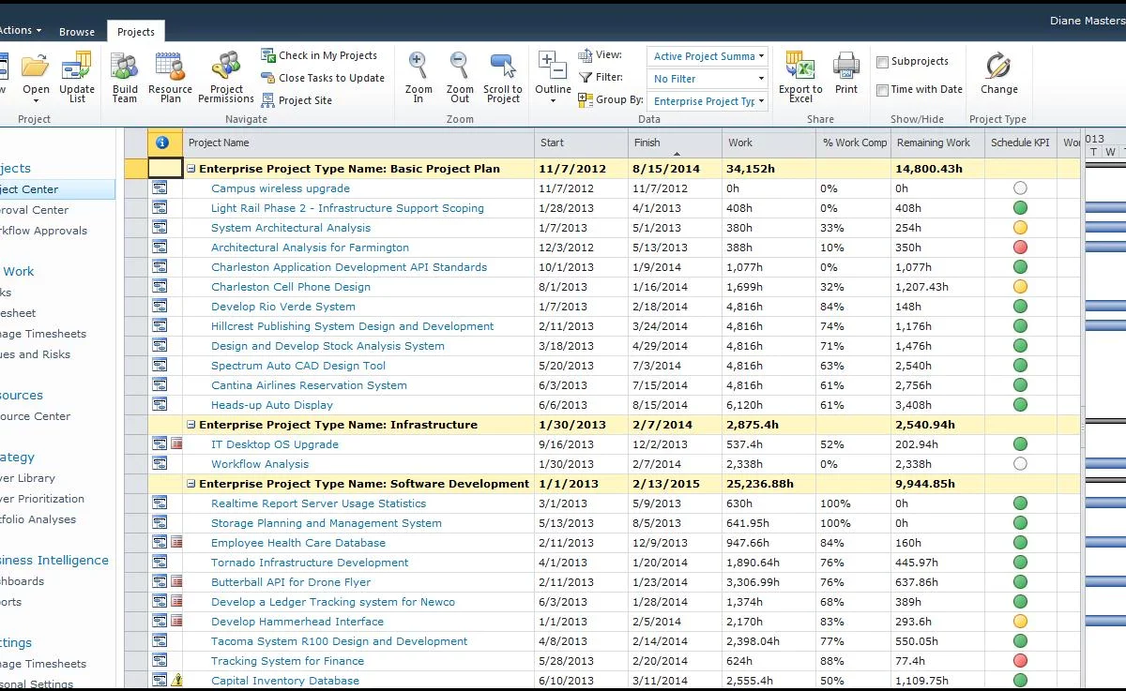Export the grid to Excel
This screenshot has width=1126, height=691.
[800, 78]
